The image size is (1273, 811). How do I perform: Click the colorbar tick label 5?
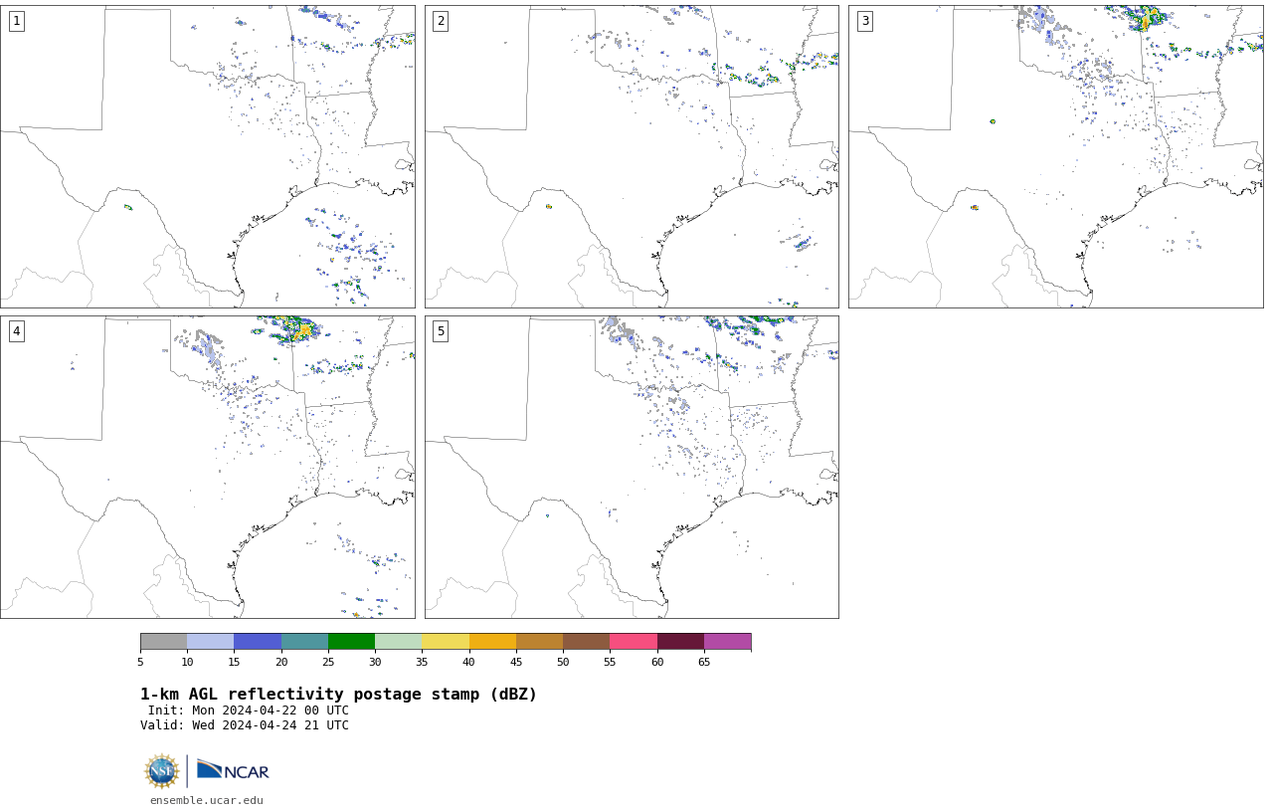tap(140, 662)
